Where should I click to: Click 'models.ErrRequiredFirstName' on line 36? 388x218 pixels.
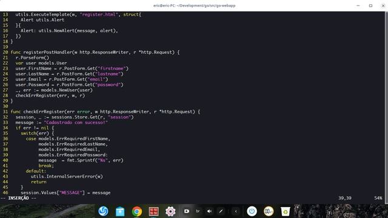(73, 139)
